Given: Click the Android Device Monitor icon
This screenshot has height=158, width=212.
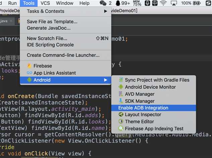Looking at the screenshot, I should 121,87.
